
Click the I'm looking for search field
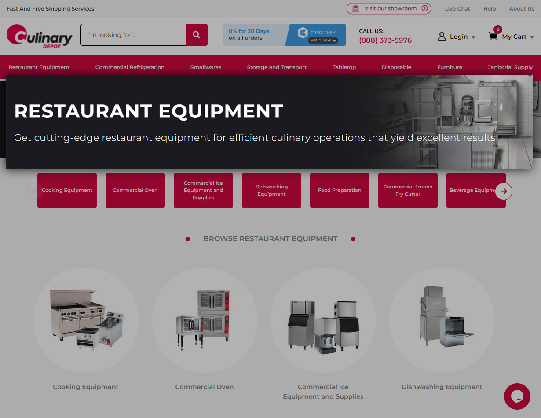coord(132,34)
